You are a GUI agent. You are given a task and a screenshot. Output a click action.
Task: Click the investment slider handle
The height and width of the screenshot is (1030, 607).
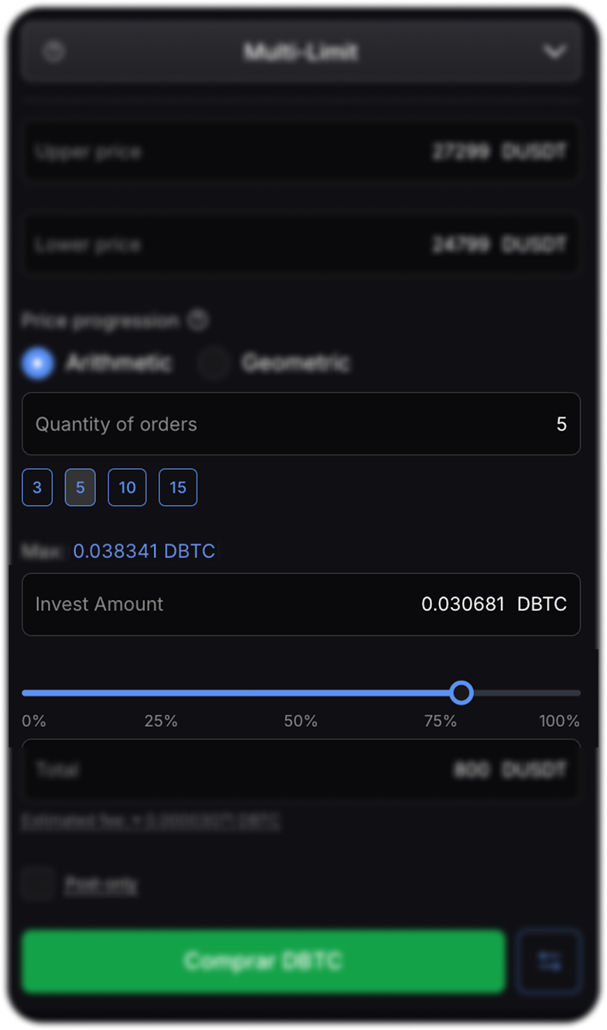pos(462,693)
